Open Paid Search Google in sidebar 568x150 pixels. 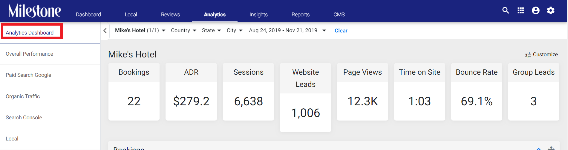[28, 75]
